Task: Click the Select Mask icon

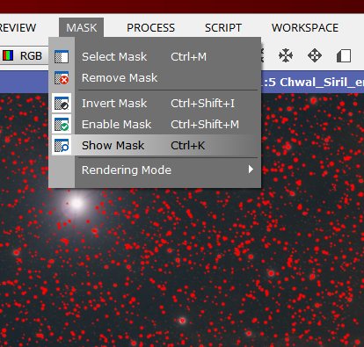Action: pyautogui.click(x=62, y=56)
